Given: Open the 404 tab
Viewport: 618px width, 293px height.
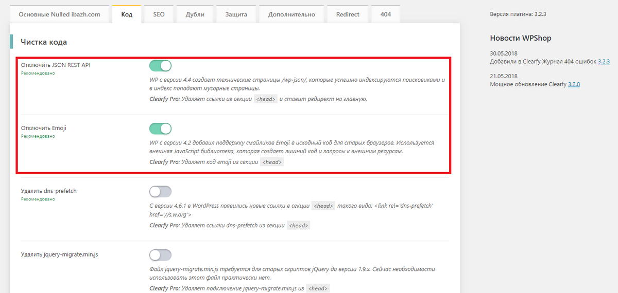Looking at the screenshot, I should [385, 14].
